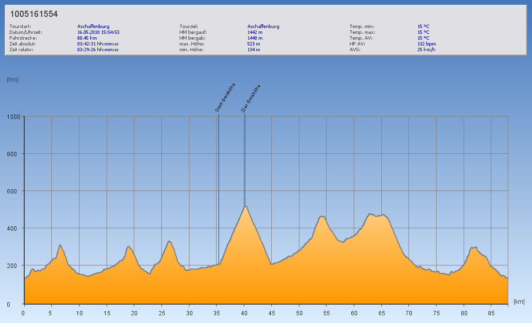Click the Fahrstrecke value 88.45 km
Viewport: 532px width, 323px height.
(x=87, y=38)
